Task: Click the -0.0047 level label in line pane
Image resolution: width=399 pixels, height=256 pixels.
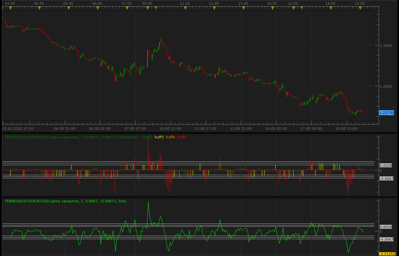Action: (386, 239)
